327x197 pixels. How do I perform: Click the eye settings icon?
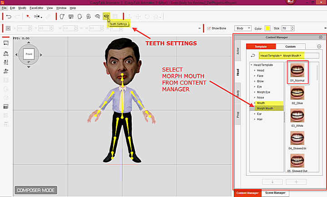[x=97, y=16]
